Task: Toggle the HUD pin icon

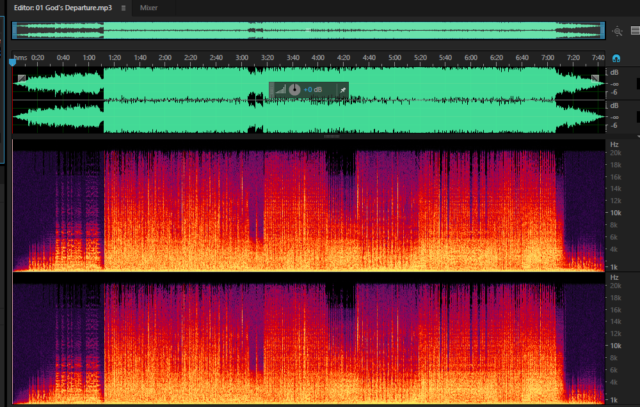Action: coord(343,90)
